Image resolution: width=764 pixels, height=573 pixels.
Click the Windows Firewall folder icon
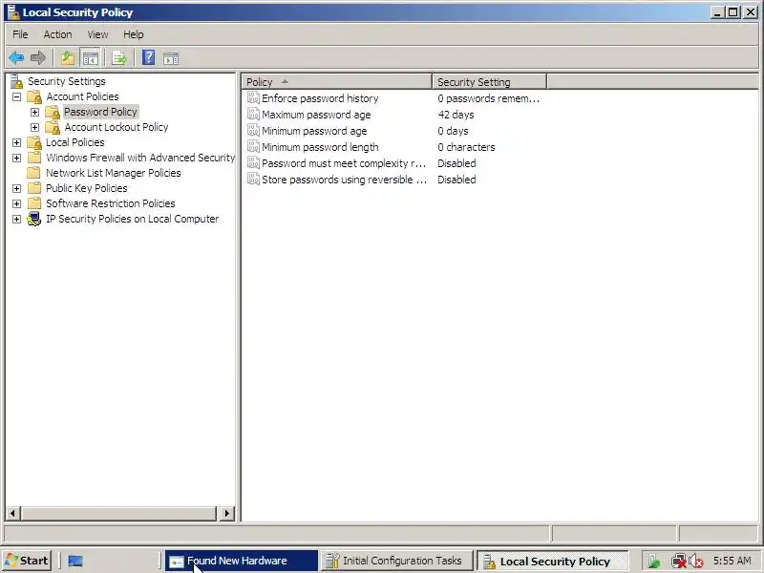pyautogui.click(x=34, y=158)
